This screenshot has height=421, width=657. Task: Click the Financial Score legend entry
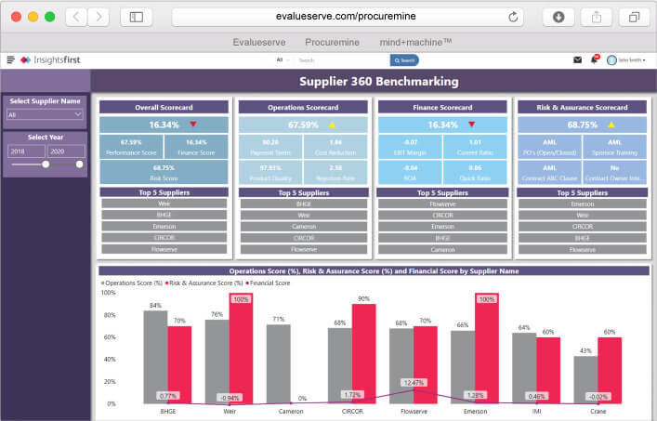(x=268, y=283)
